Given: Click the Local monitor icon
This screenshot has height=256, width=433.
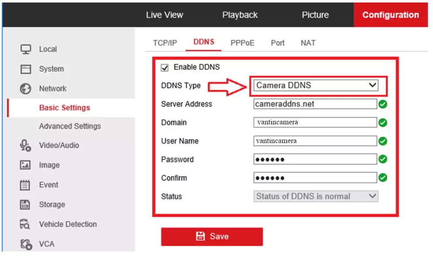Looking at the screenshot, I should 26,49.
